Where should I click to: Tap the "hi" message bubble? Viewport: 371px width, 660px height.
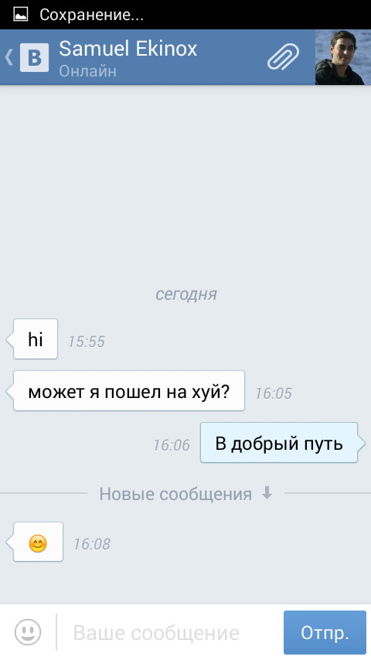coord(32,339)
